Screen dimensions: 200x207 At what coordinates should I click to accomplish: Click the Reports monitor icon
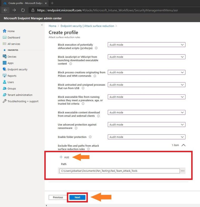(4, 75)
